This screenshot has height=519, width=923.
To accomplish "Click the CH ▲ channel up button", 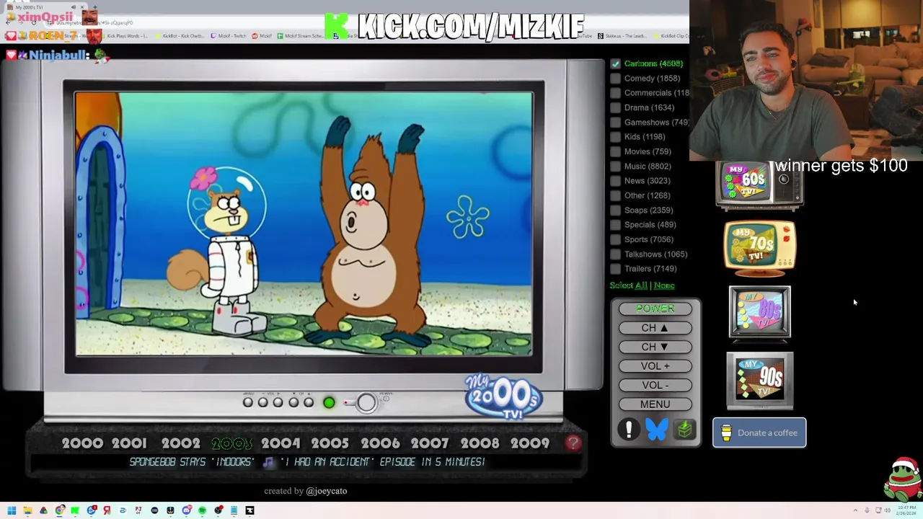I will (655, 328).
